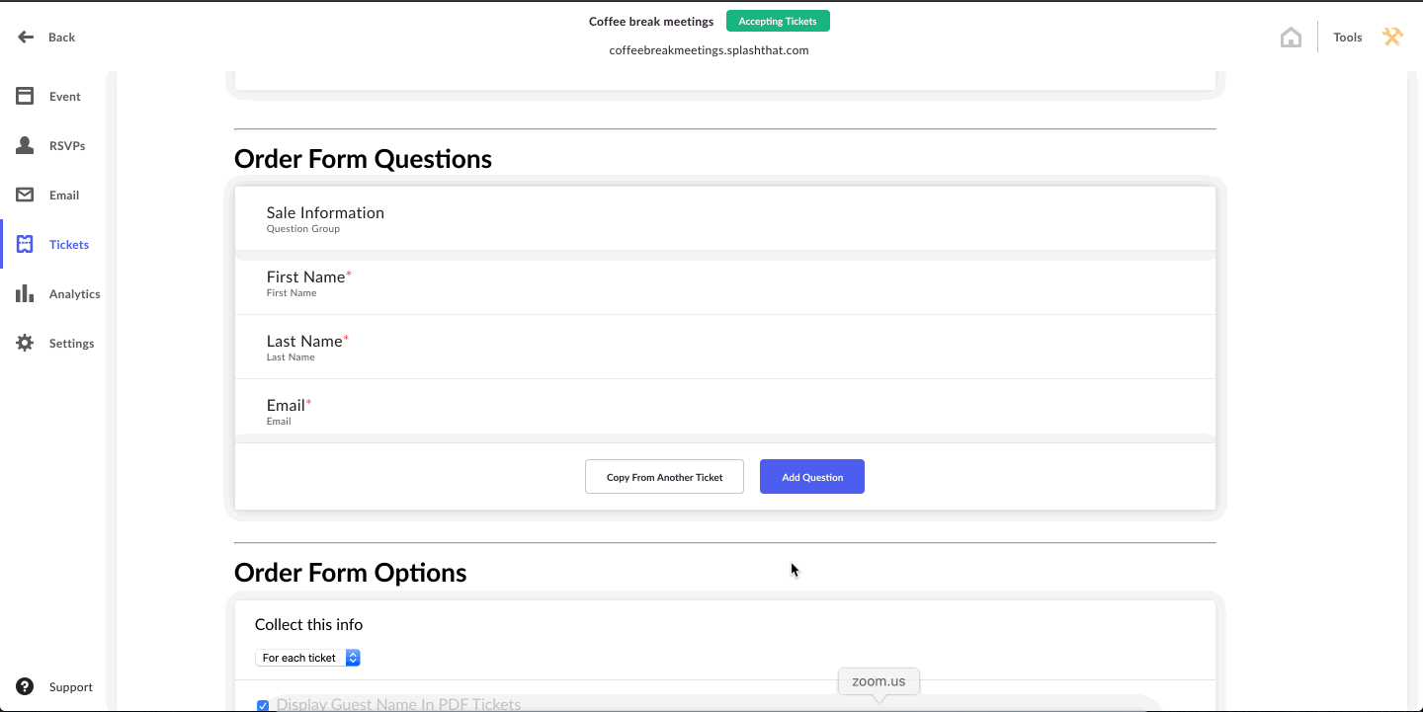Open the Email envelope icon

(x=25, y=195)
